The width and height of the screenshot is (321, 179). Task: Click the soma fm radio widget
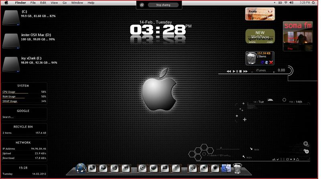pos(298,36)
